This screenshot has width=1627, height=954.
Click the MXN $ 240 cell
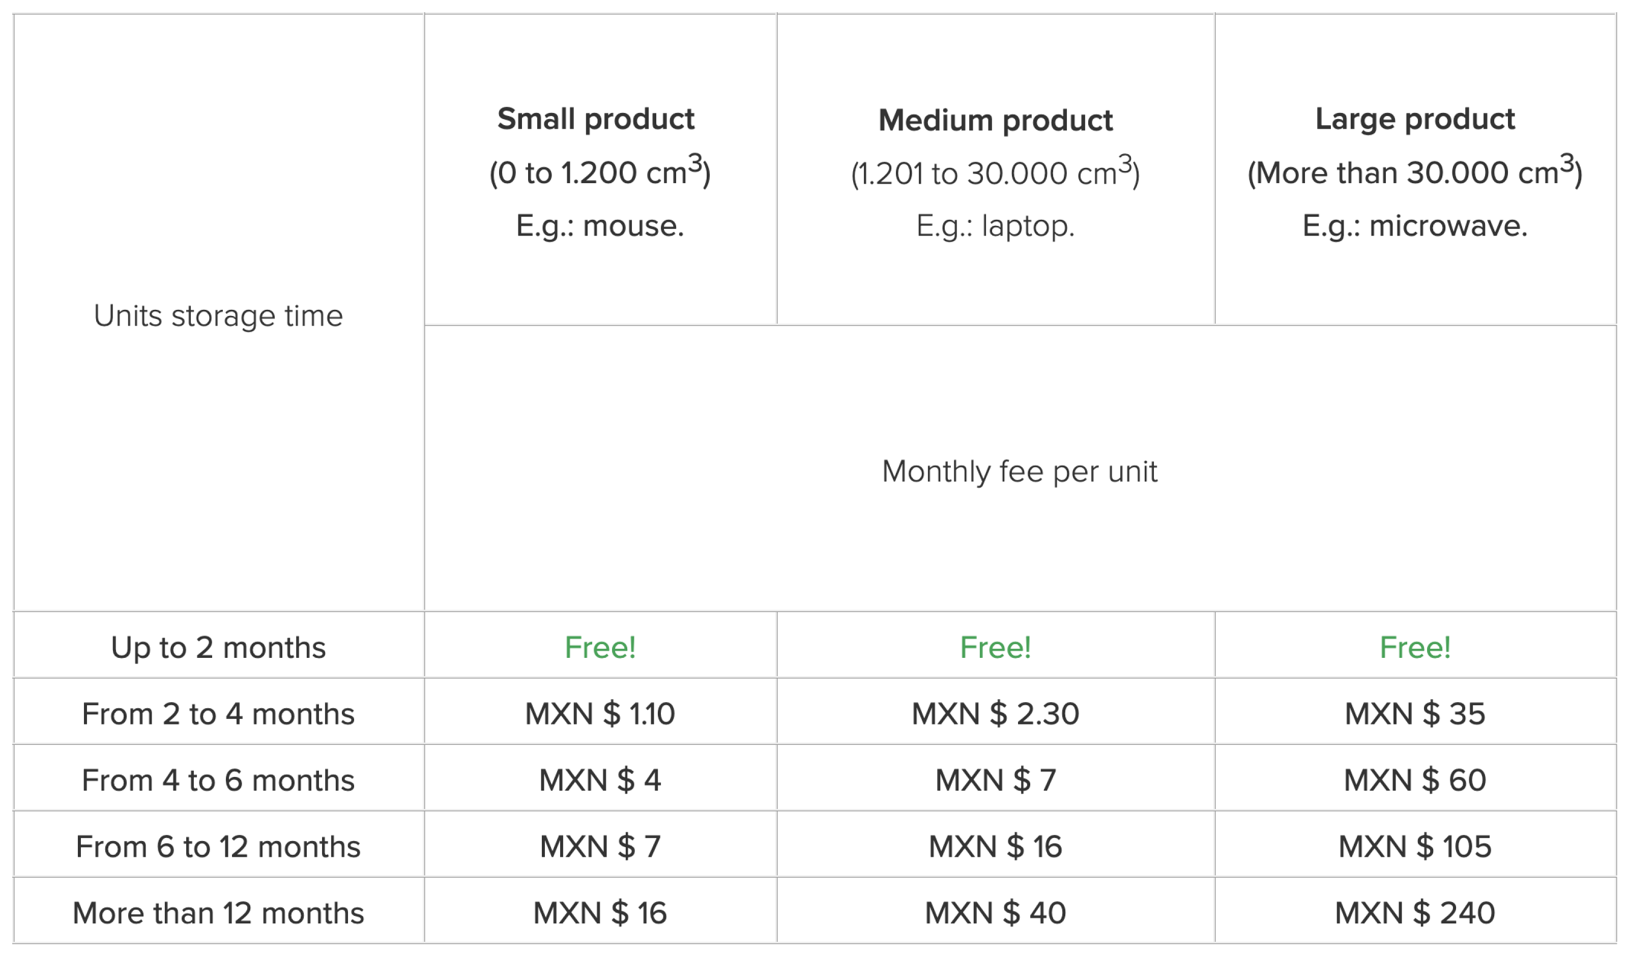[1415, 913]
